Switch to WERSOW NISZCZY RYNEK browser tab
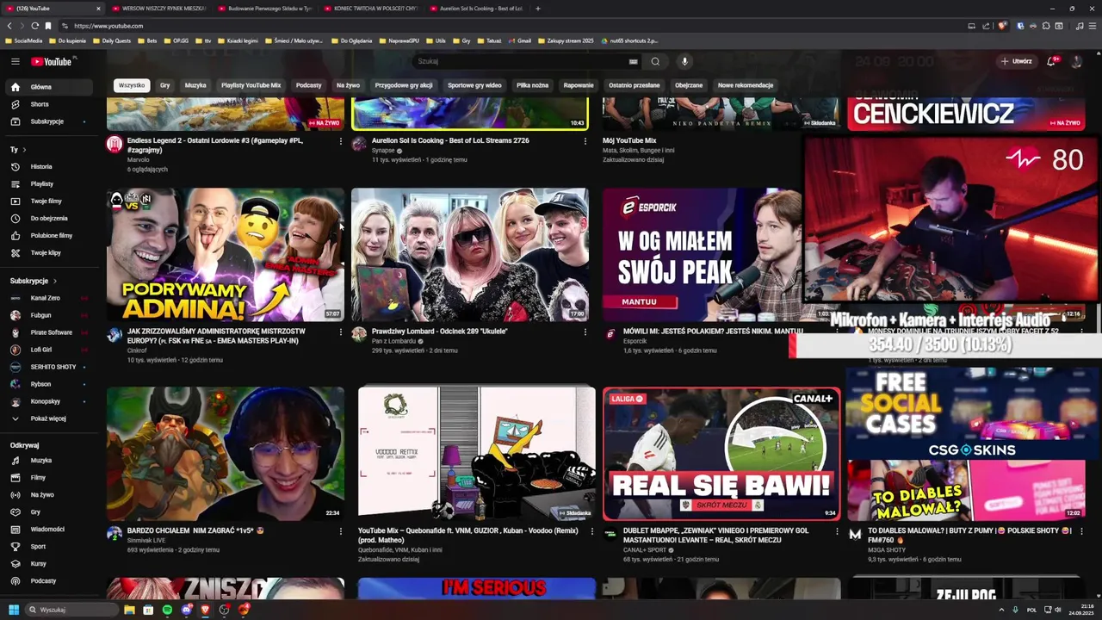1102x620 pixels. [158, 9]
